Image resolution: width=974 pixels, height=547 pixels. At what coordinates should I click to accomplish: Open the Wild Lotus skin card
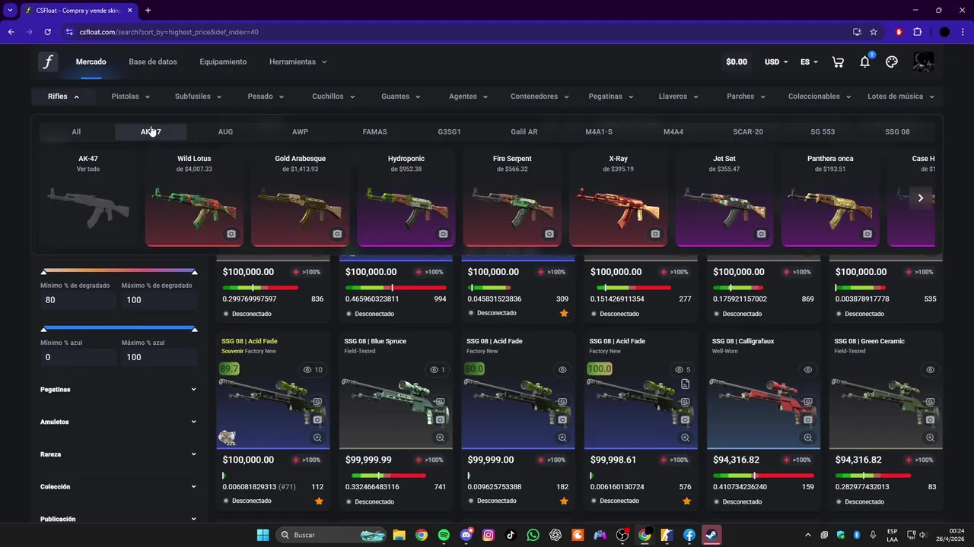[195, 198]
